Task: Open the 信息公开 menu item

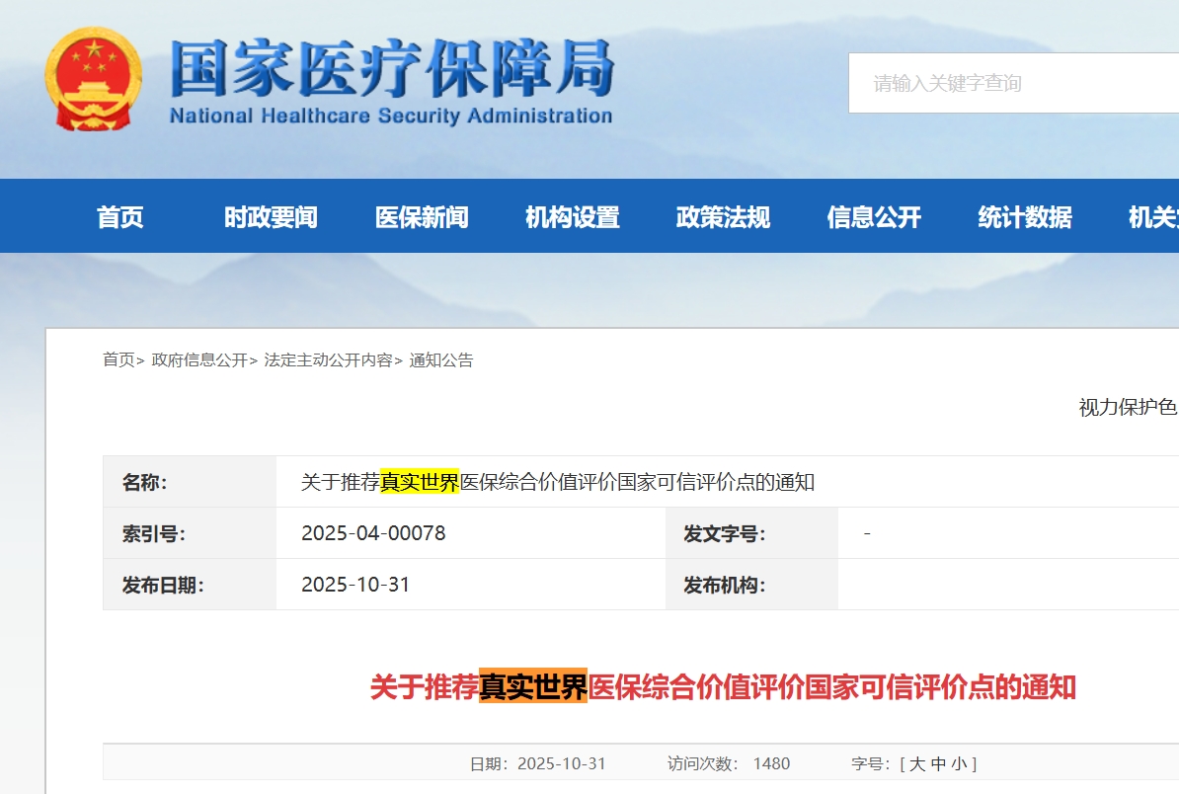Action: click(x=874, y=217)
